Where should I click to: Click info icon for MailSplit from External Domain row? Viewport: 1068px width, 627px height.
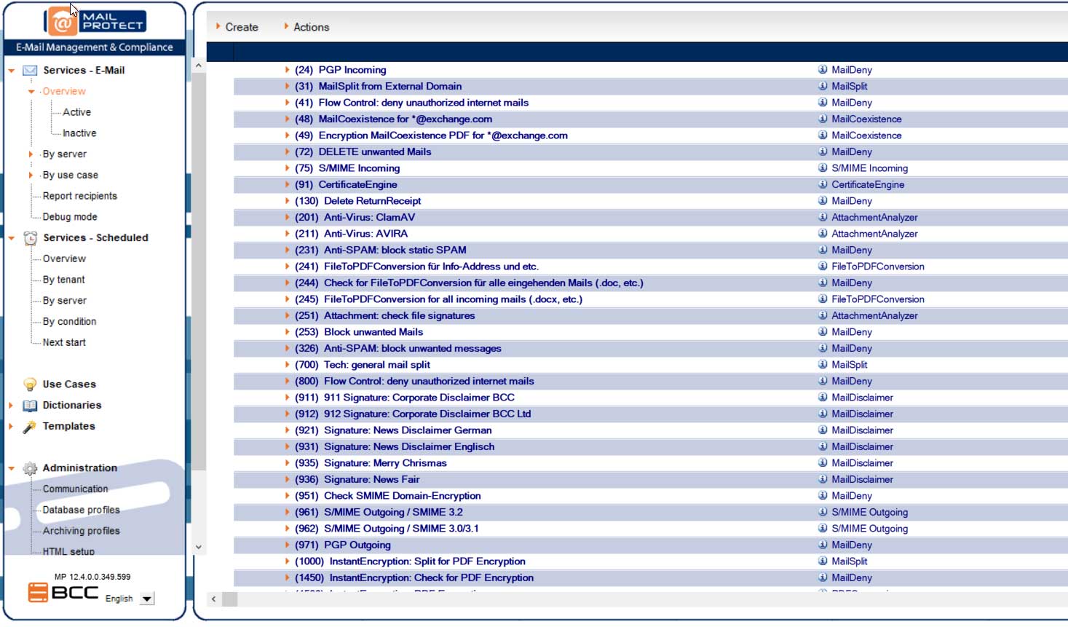coord(823,86)
